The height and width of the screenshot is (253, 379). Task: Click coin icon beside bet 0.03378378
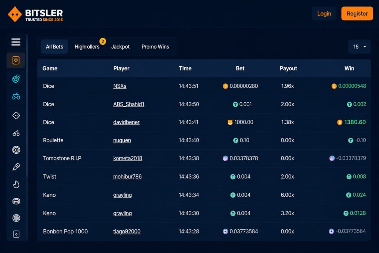225,159
